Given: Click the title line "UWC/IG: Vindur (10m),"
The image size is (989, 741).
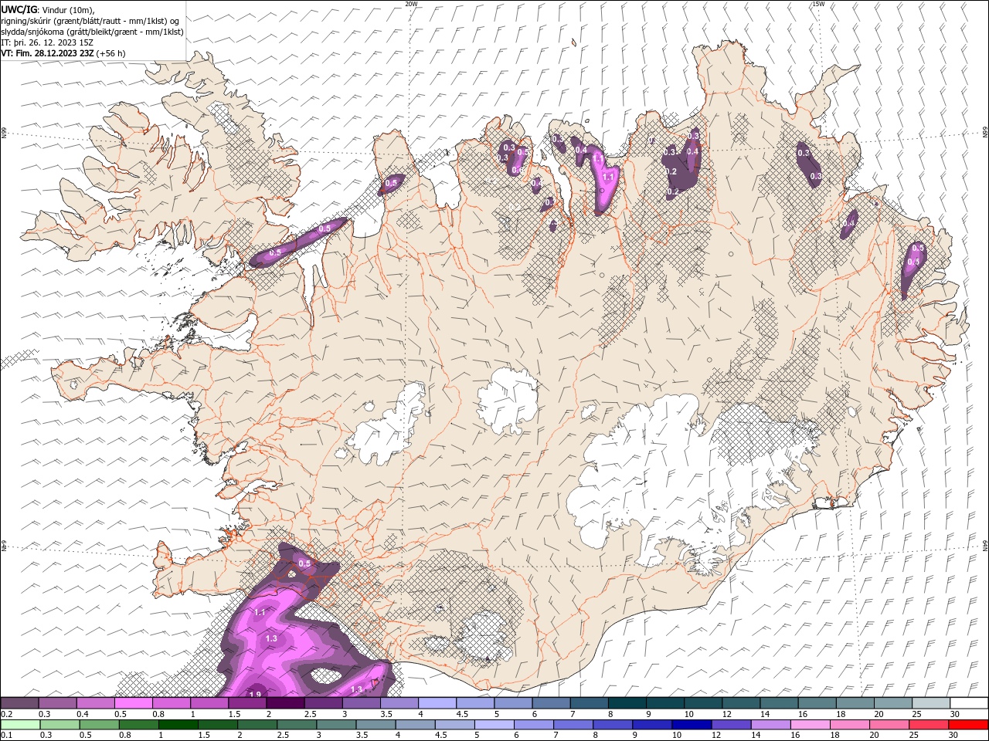Looking at the screenshot, I should 48,9.
